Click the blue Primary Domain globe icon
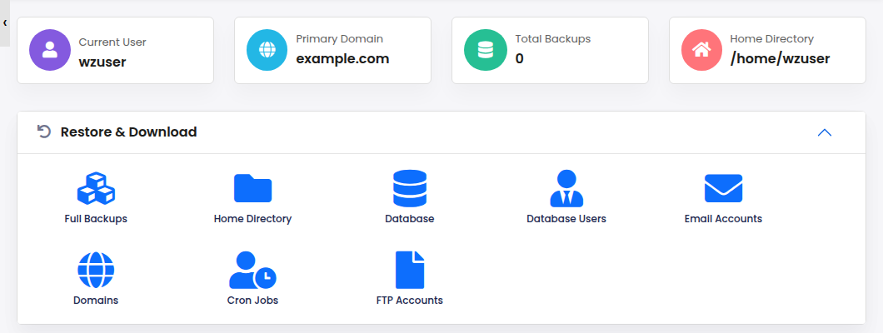Screen dimensions: 883x333 [x=267, y=50]
